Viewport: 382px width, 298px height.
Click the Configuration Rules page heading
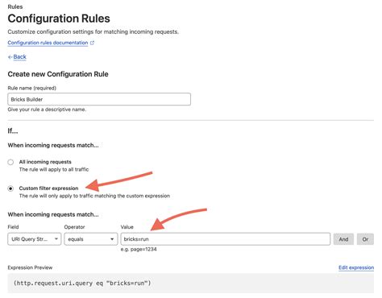[59, 19]
